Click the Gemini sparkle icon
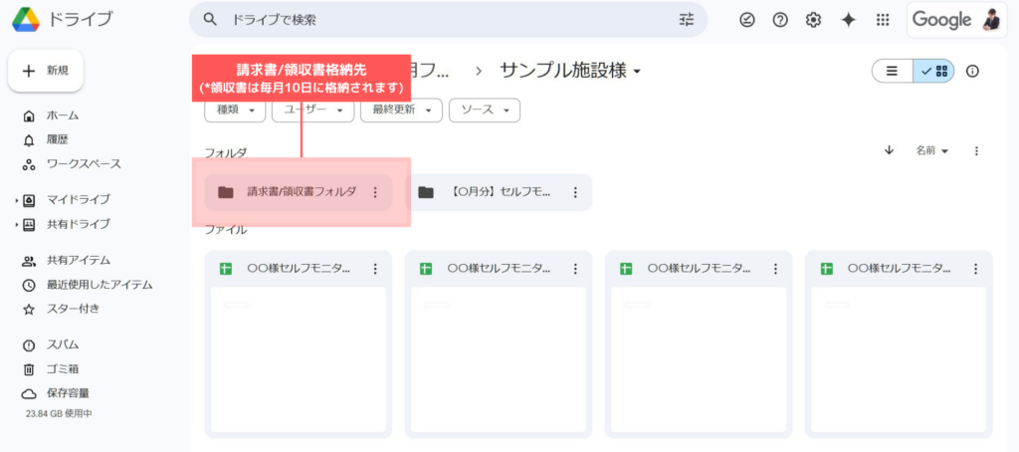Viewport: 1019px width, 452px height. [848, 20]
